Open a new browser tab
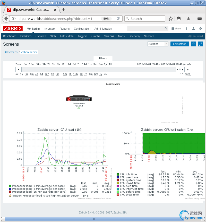 64,10
